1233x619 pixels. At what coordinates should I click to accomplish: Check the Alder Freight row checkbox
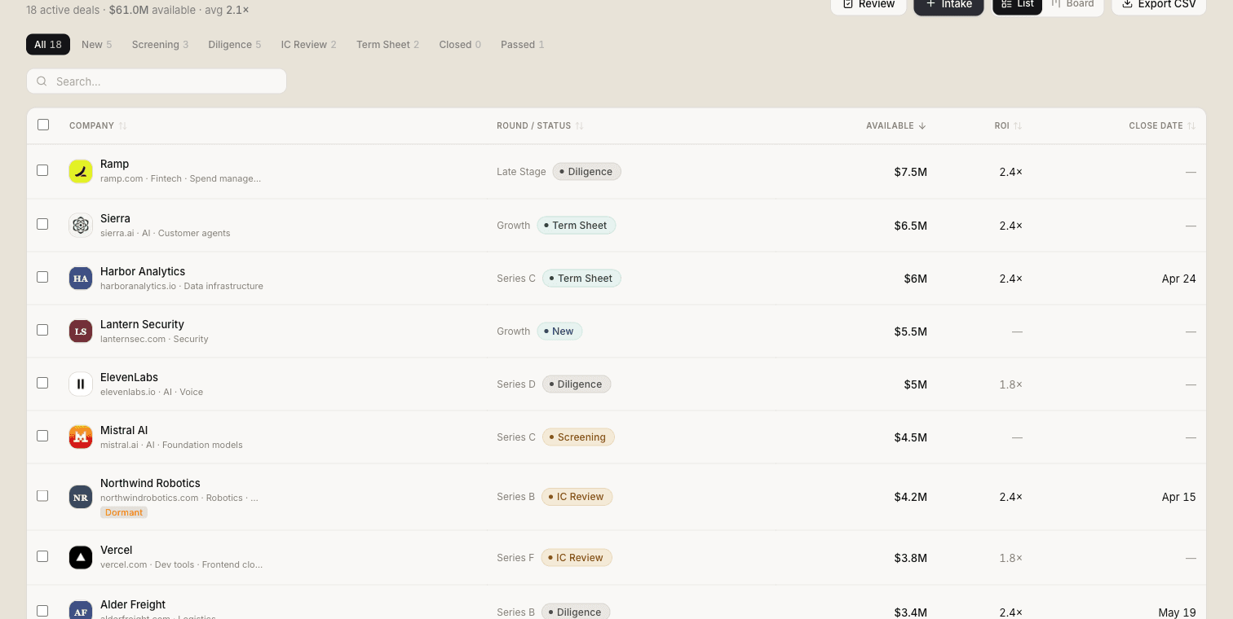[x=42, y=611]
